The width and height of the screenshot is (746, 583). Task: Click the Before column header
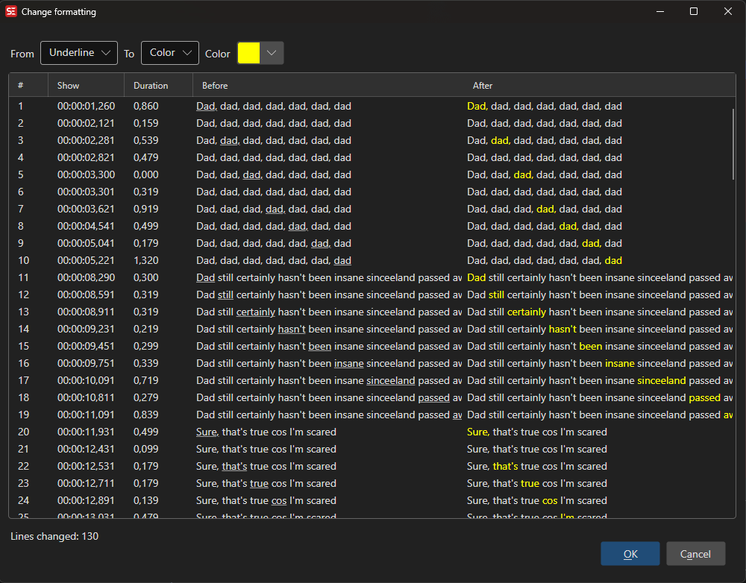(215, 85)
